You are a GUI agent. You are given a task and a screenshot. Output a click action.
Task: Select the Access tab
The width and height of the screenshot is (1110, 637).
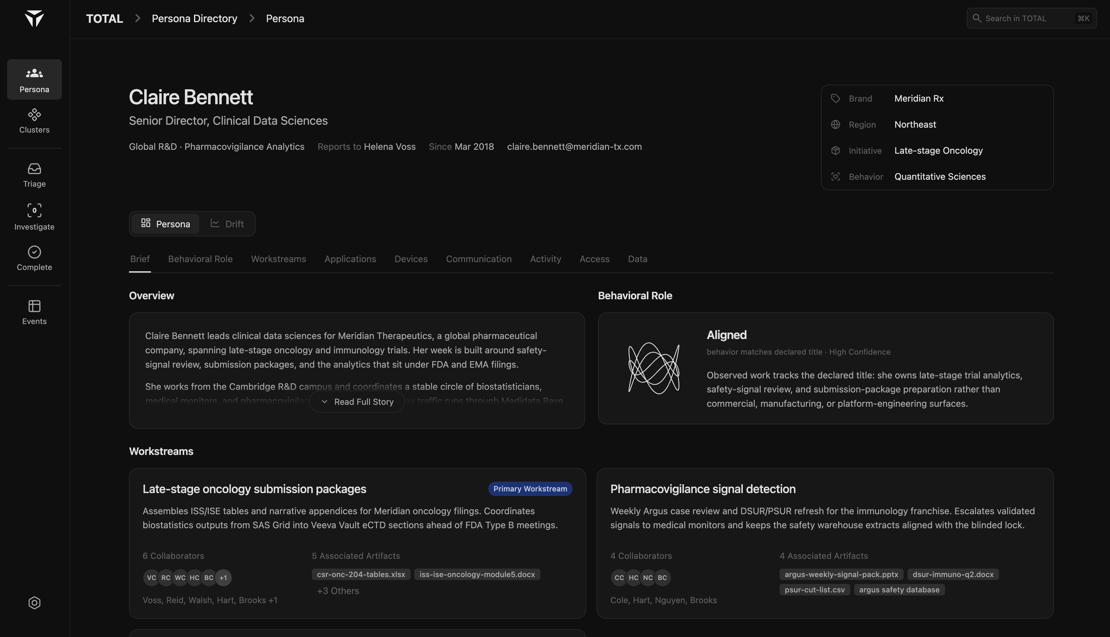pos(595,259)
